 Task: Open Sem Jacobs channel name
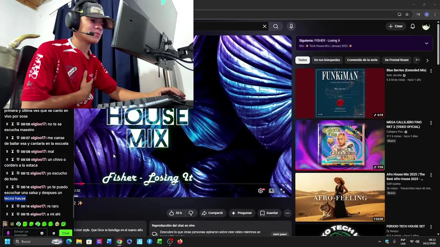coord(394,75)
